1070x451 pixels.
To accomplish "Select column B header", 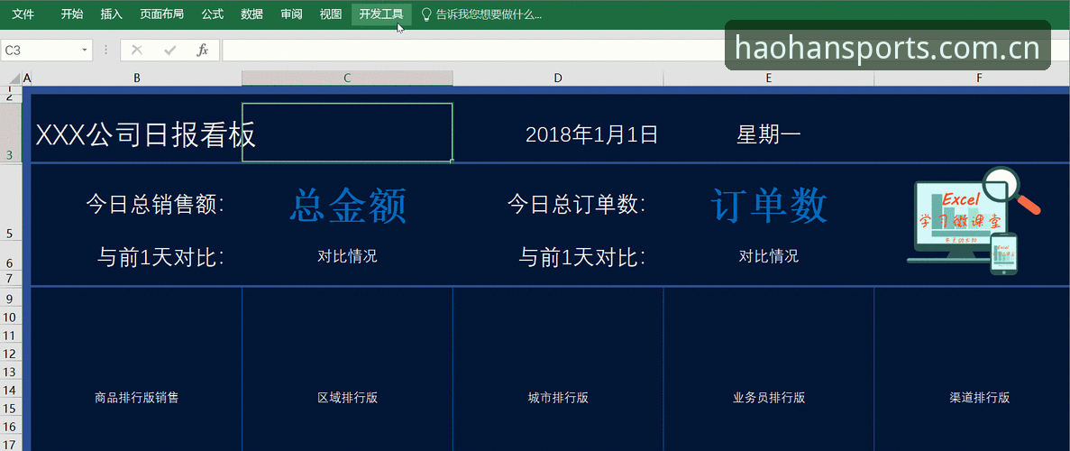I will 137,78.
